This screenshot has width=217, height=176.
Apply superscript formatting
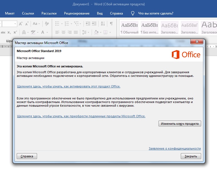point(15,32)
